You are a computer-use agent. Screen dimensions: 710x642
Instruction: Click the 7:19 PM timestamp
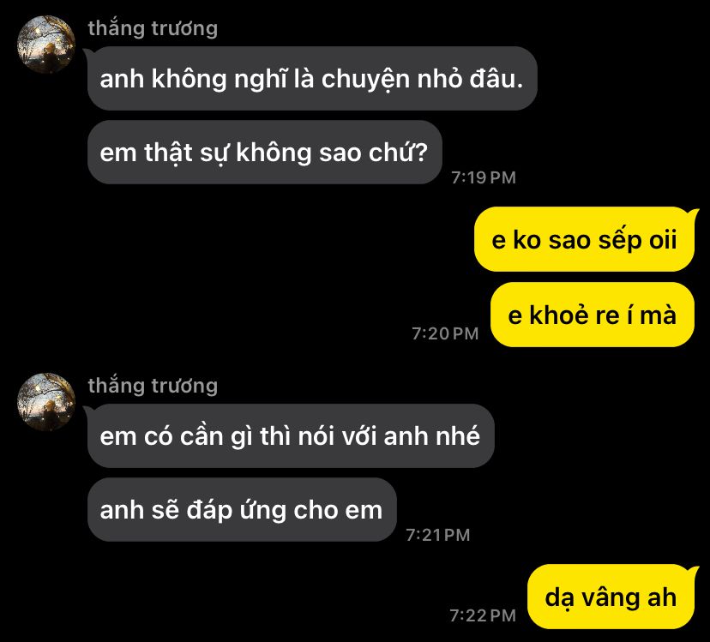[484, 177]
